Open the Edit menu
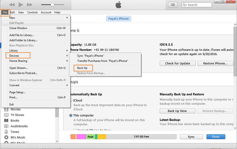The image size is (237, 149). (x=12, y=12)
